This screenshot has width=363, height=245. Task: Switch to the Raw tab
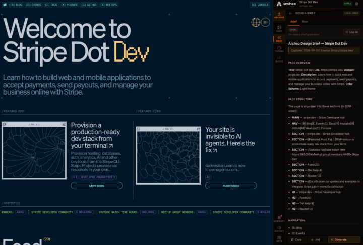(x=305, y=22)
